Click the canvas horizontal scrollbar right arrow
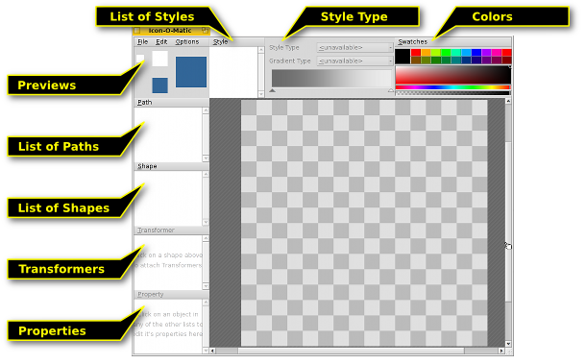Viewport: 586px width, 364px height. click(x=501, y=351)
